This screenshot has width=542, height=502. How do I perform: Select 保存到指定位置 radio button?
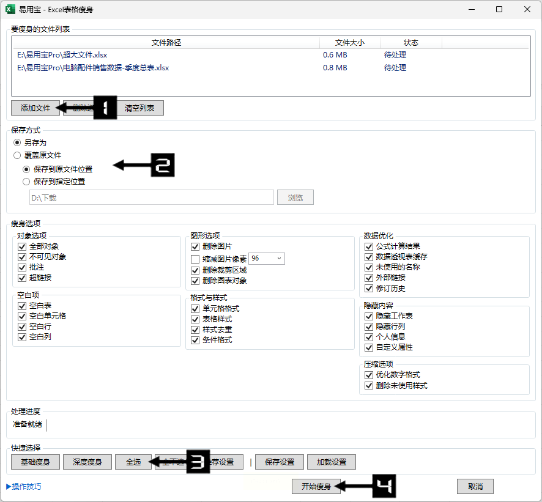[26, 181]
